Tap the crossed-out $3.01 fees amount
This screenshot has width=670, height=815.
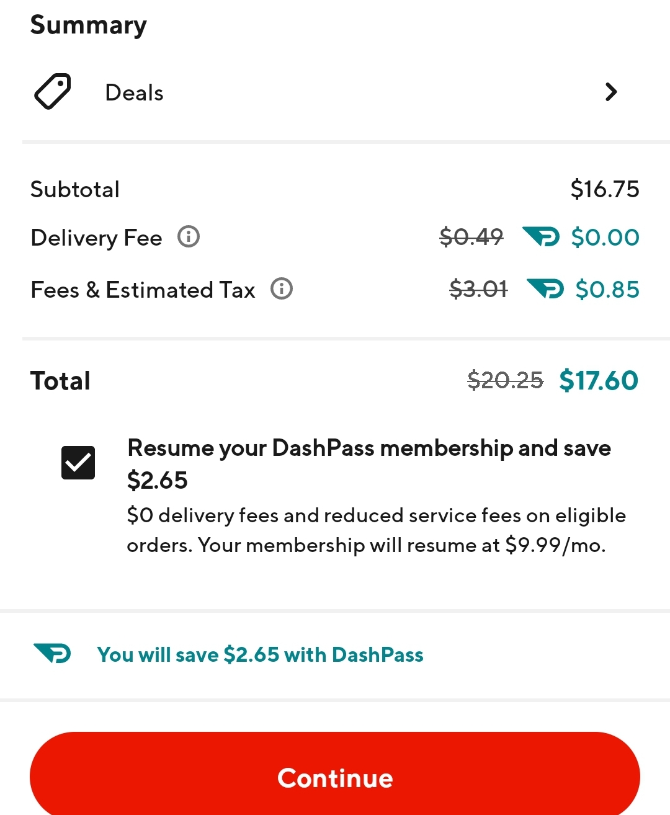pyautogui.click(x=478, y=289)
